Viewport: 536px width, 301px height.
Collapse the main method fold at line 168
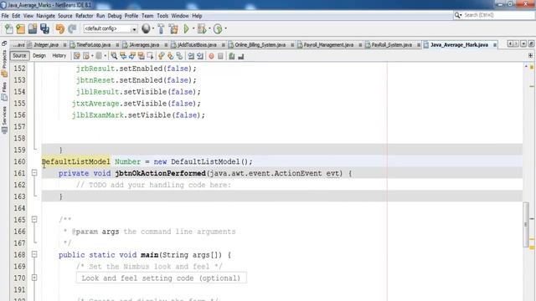34,254
